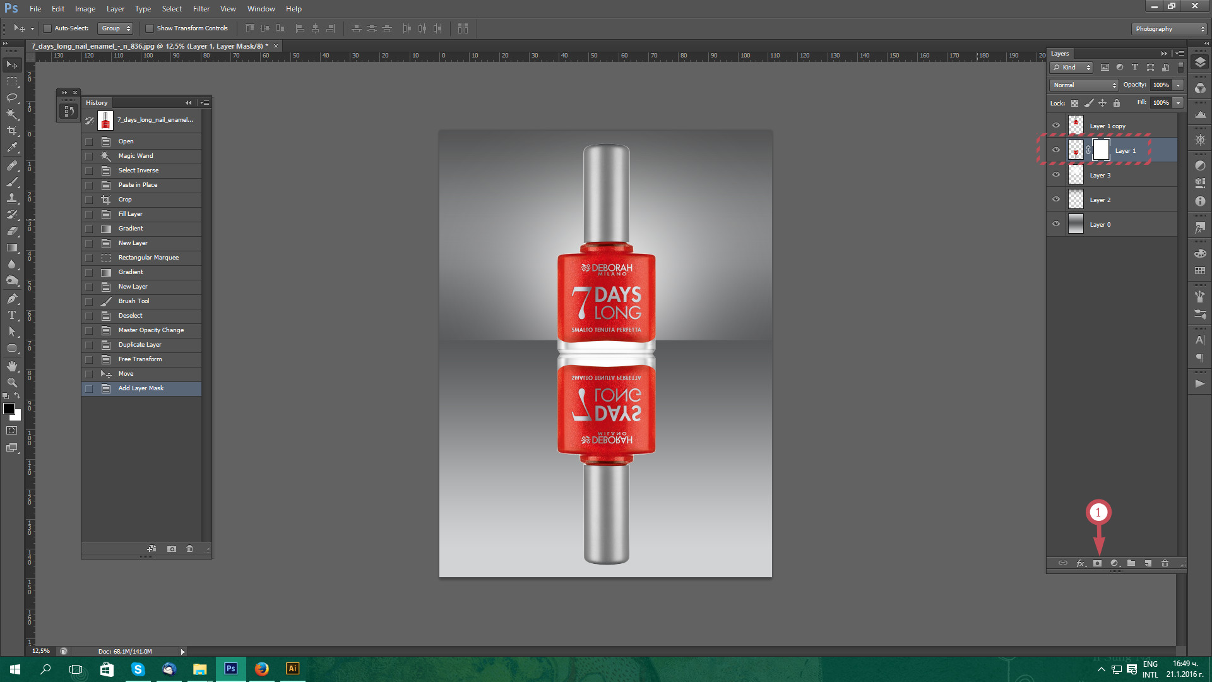Open blend mode Normal dropdown
Image resolution: width=1212 pixels, height=682 pixels.
1084,85
